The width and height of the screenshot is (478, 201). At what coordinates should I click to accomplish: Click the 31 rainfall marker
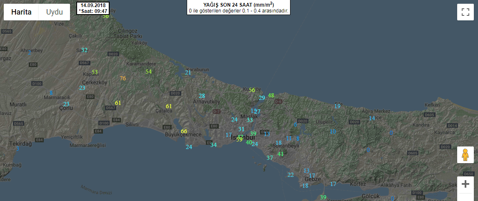(x=241, y=129)
